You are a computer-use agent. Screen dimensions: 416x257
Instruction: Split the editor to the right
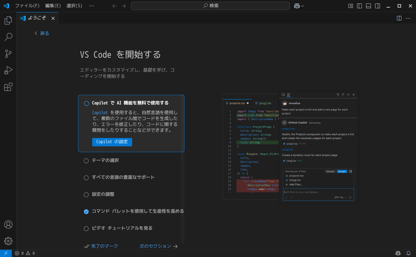point(399,18)
